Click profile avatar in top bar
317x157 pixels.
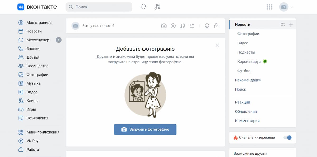tap(284, 7)
